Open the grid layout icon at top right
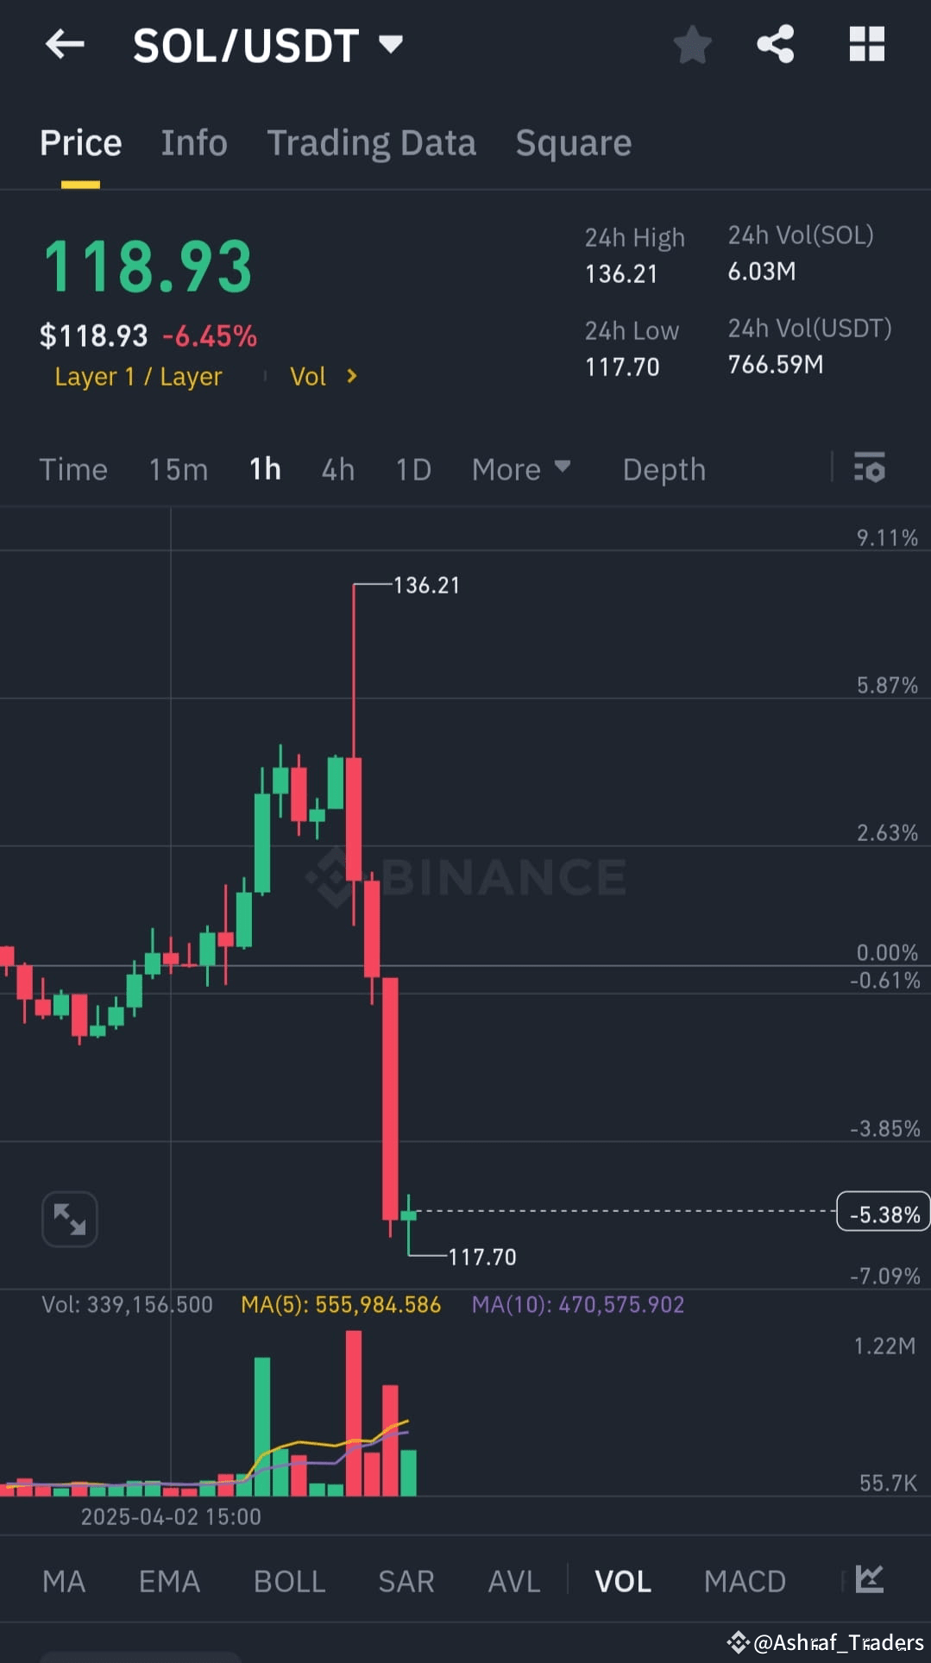The height and width of the screenshot is (1663, 931). (x=867, y=45)
